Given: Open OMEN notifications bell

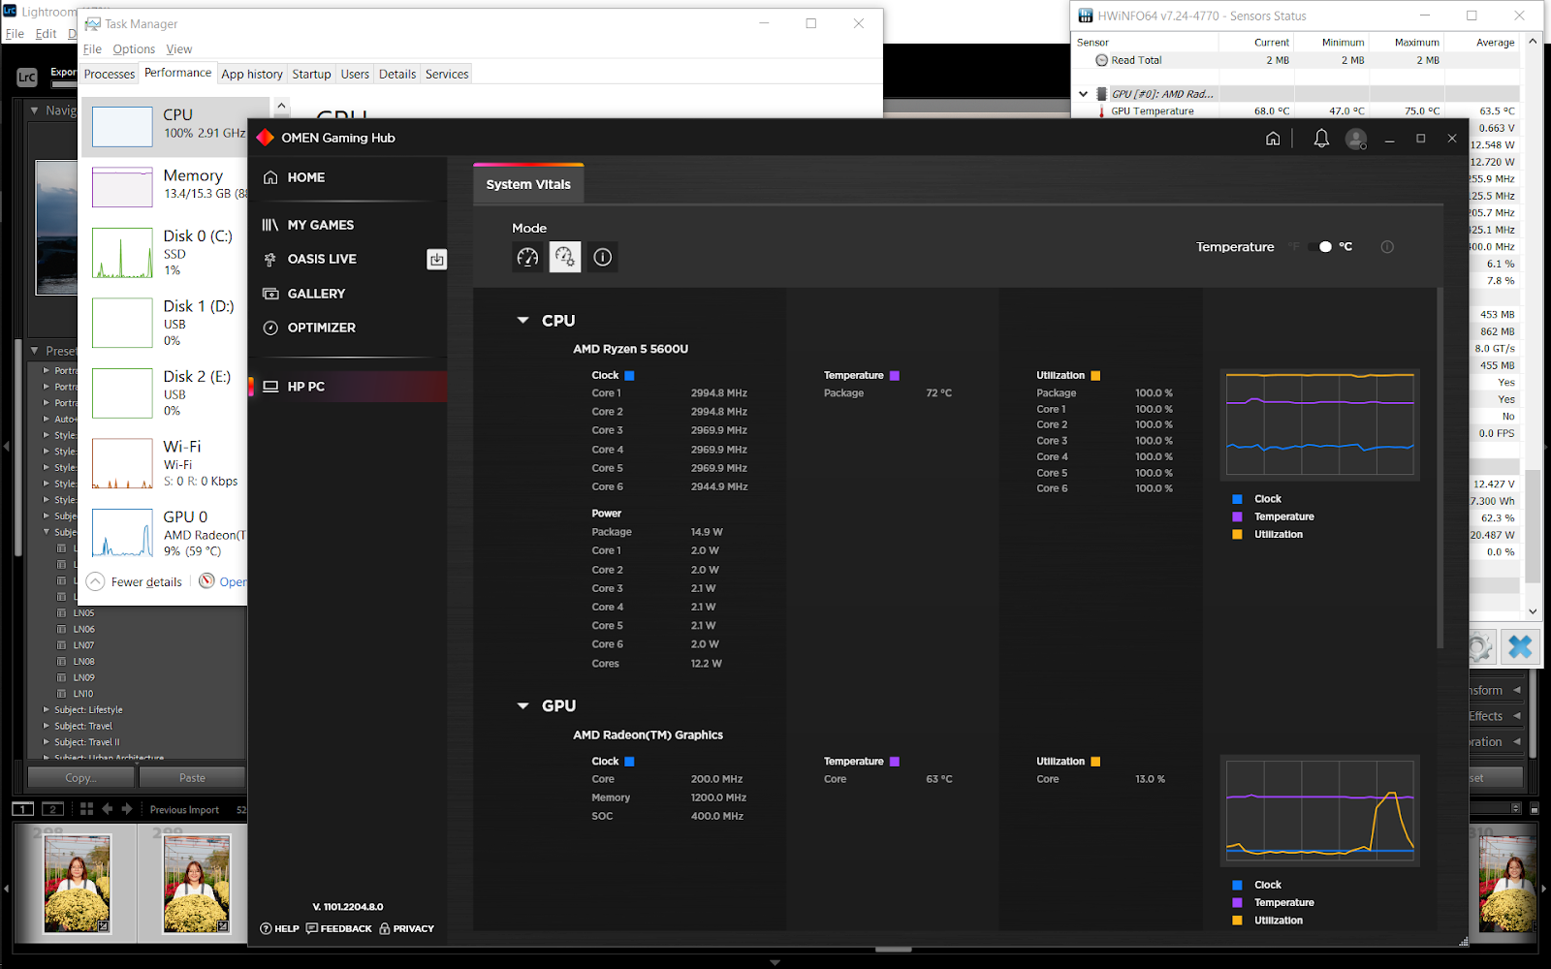Looking at the screenshot, I should (x=1321, y=139).
